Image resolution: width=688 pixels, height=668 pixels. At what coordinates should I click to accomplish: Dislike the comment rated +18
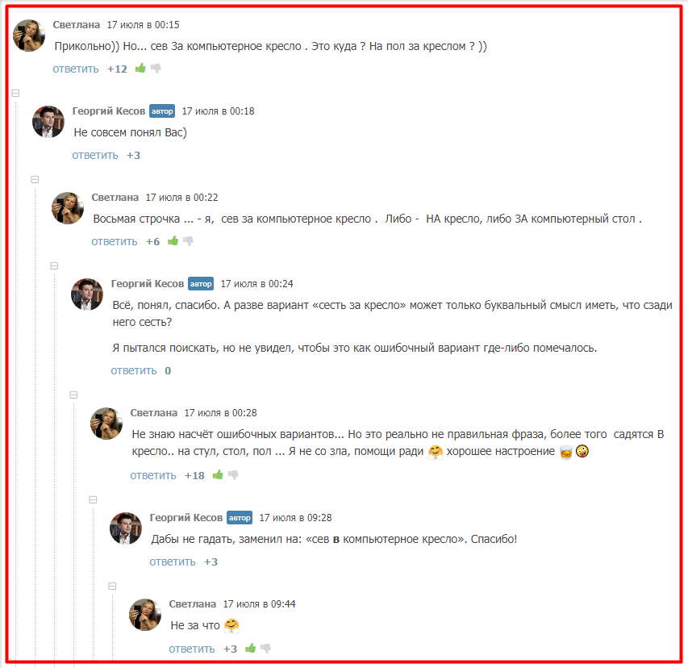tap(233, 475)
